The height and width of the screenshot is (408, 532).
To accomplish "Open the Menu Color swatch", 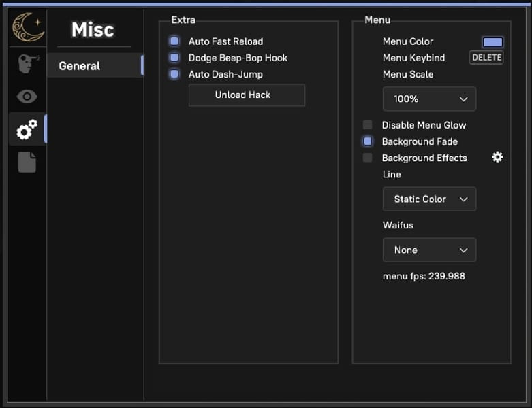I will [492, 42].
